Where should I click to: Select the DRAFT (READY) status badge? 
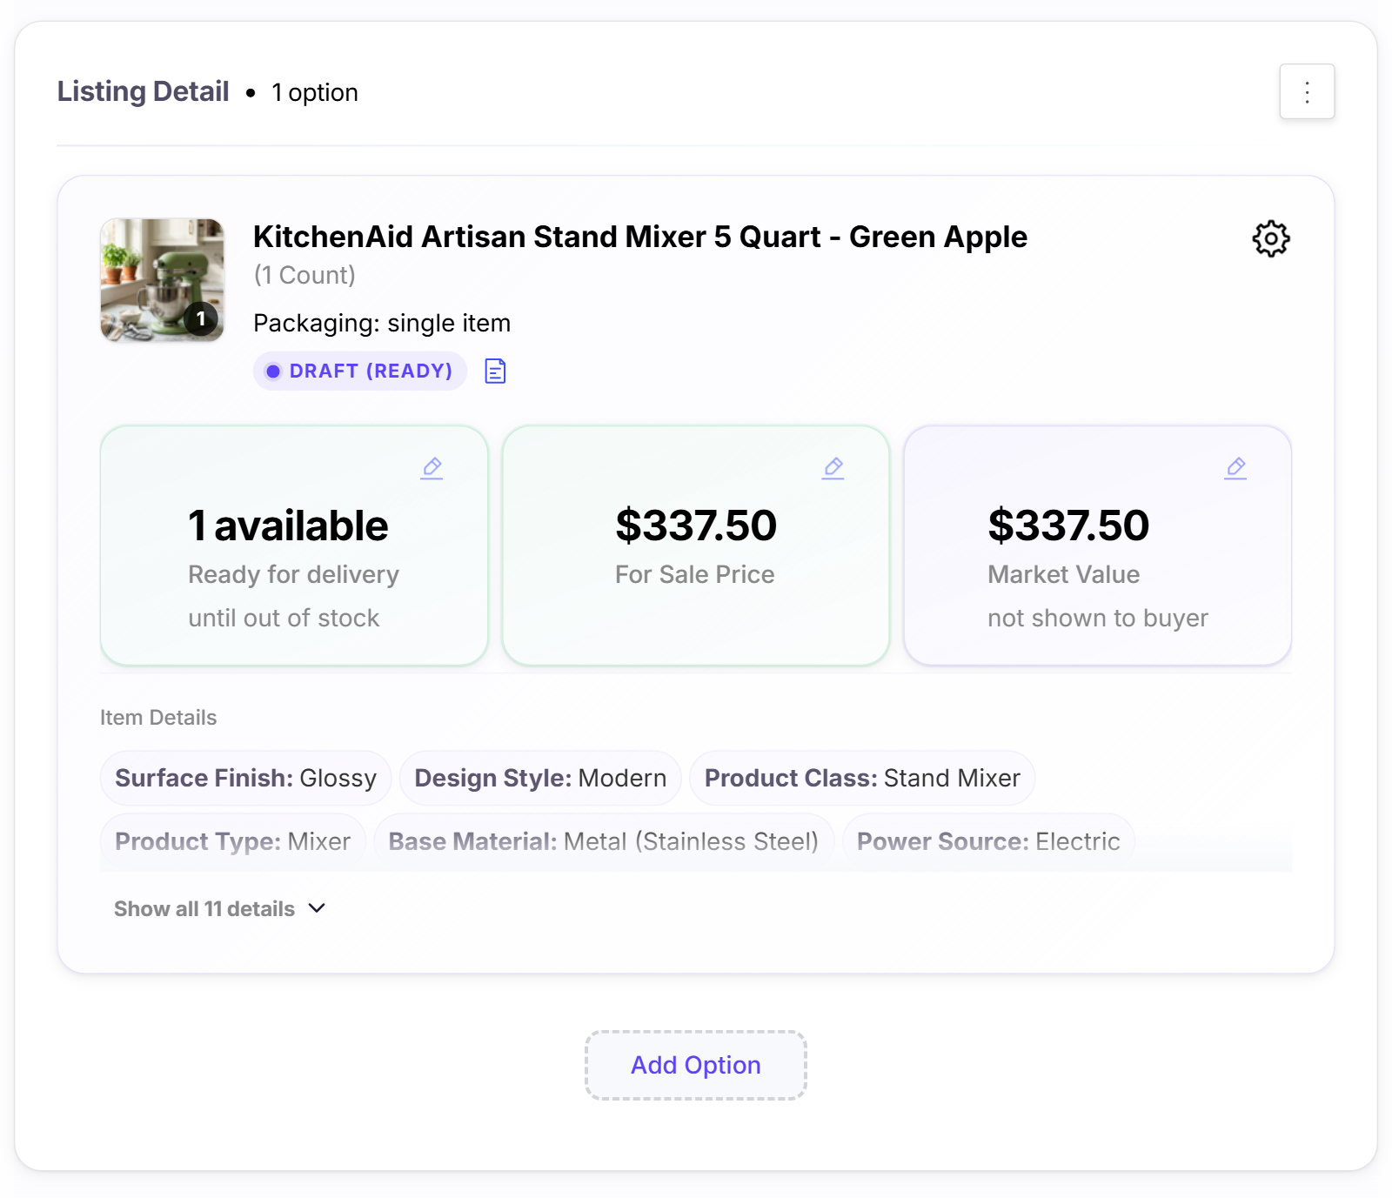pos(359,370)
